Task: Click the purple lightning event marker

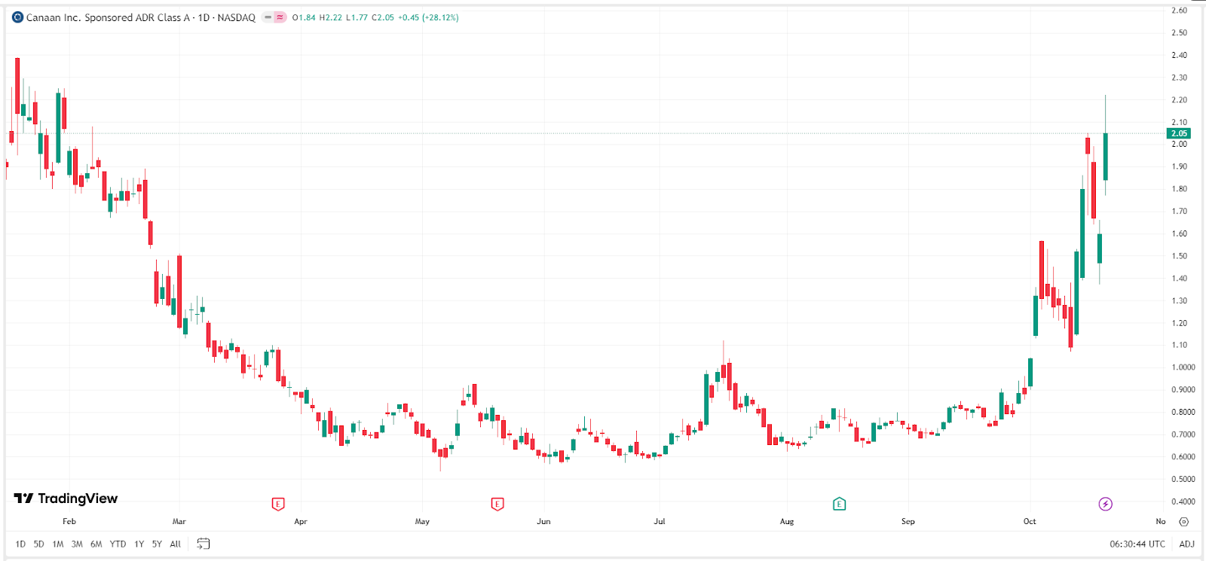Action: (1105, 504)
